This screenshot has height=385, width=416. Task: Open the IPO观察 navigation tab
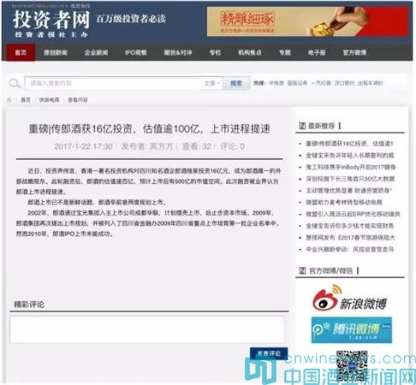click(136, 52)
